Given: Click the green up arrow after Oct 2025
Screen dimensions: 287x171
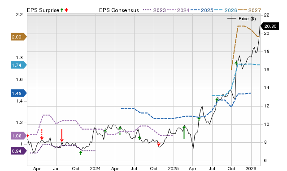Looking at the screenshot, I should [236, 63].
